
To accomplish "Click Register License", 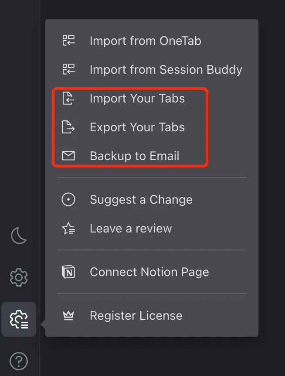I will point(136,315).
